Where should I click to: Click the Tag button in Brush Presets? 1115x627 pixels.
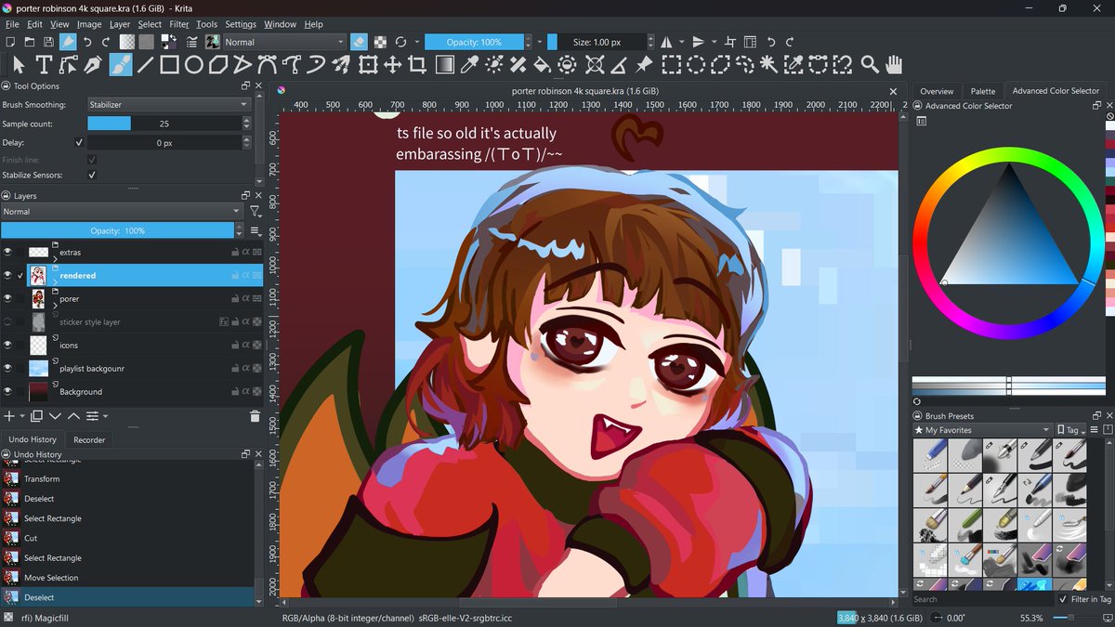[x=1069, y=430]
